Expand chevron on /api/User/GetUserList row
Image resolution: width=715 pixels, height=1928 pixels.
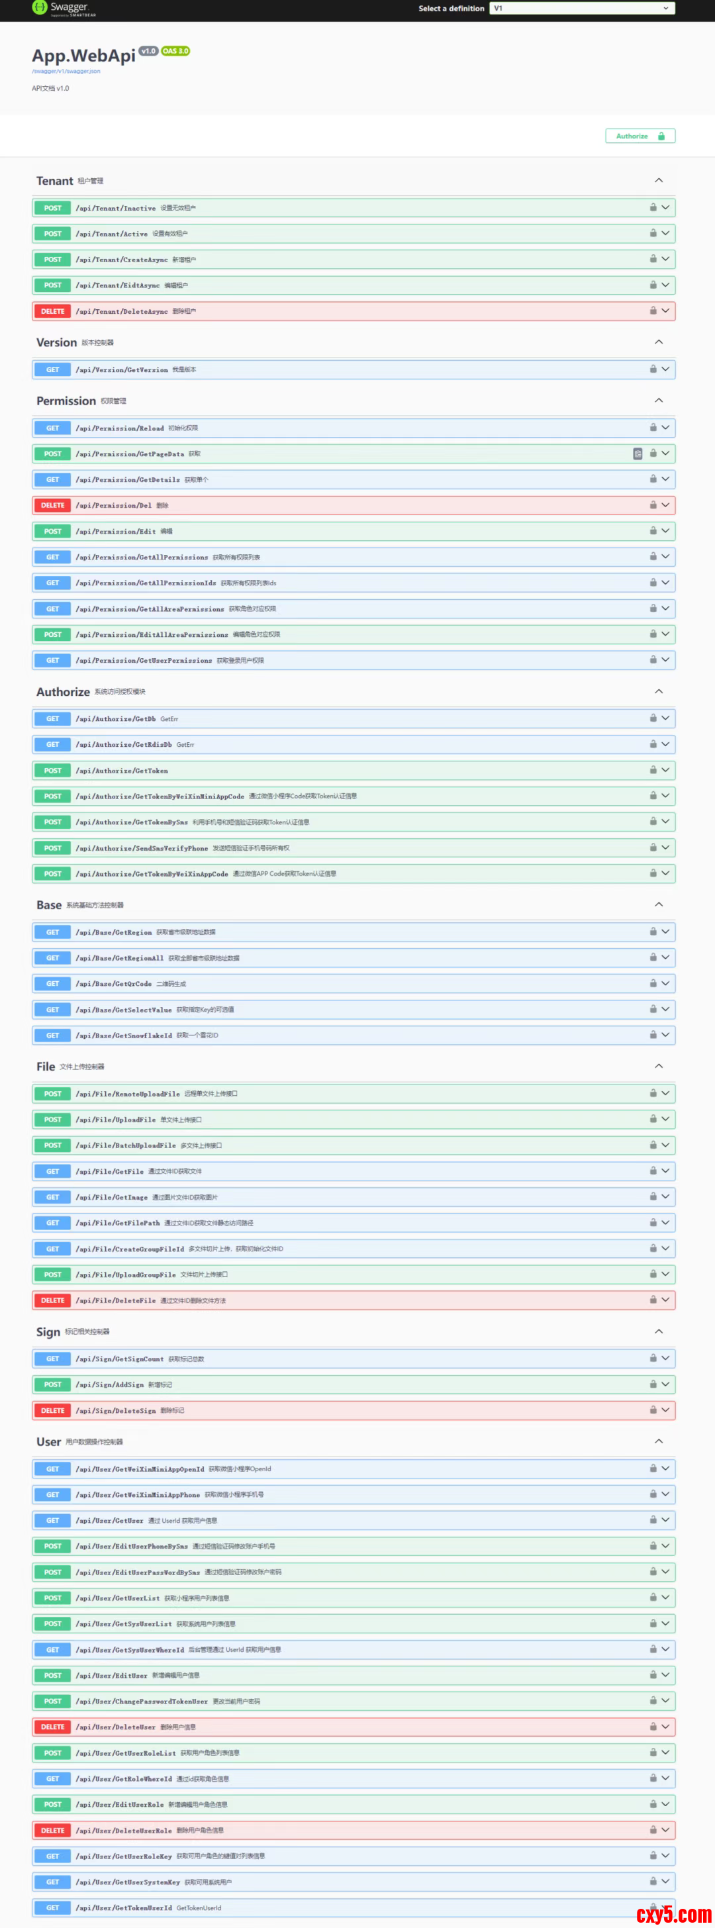coord(665,1597)
